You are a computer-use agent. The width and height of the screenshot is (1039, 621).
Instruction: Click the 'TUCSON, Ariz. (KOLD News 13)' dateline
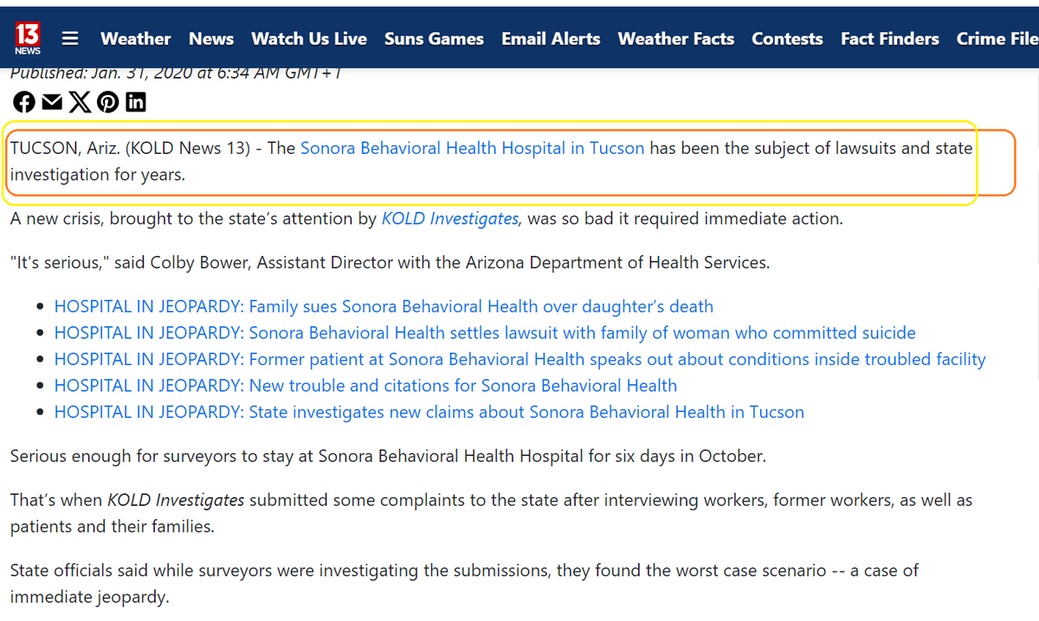132,148
